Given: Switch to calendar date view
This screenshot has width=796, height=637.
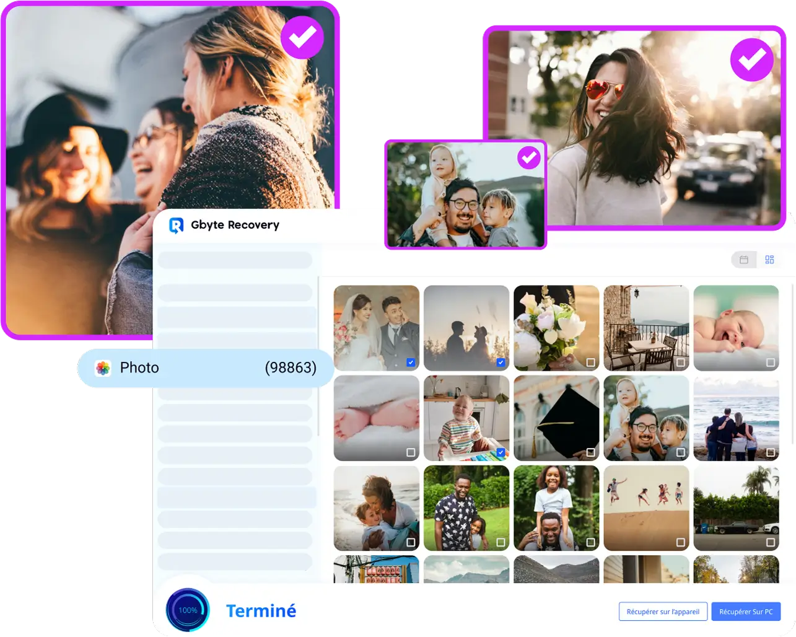Looking at the screenshot, I should tap(744, 260).
